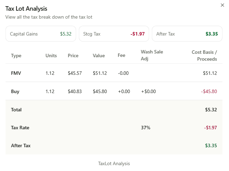Viewport: 229px width, 171px height.
Task: Close the Tax Lot Analysis dialog
Action: [x=222, y=5]
